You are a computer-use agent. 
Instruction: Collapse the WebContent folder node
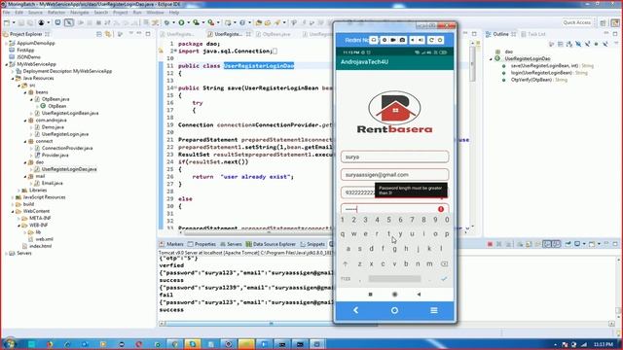click(x=13, y=211)
